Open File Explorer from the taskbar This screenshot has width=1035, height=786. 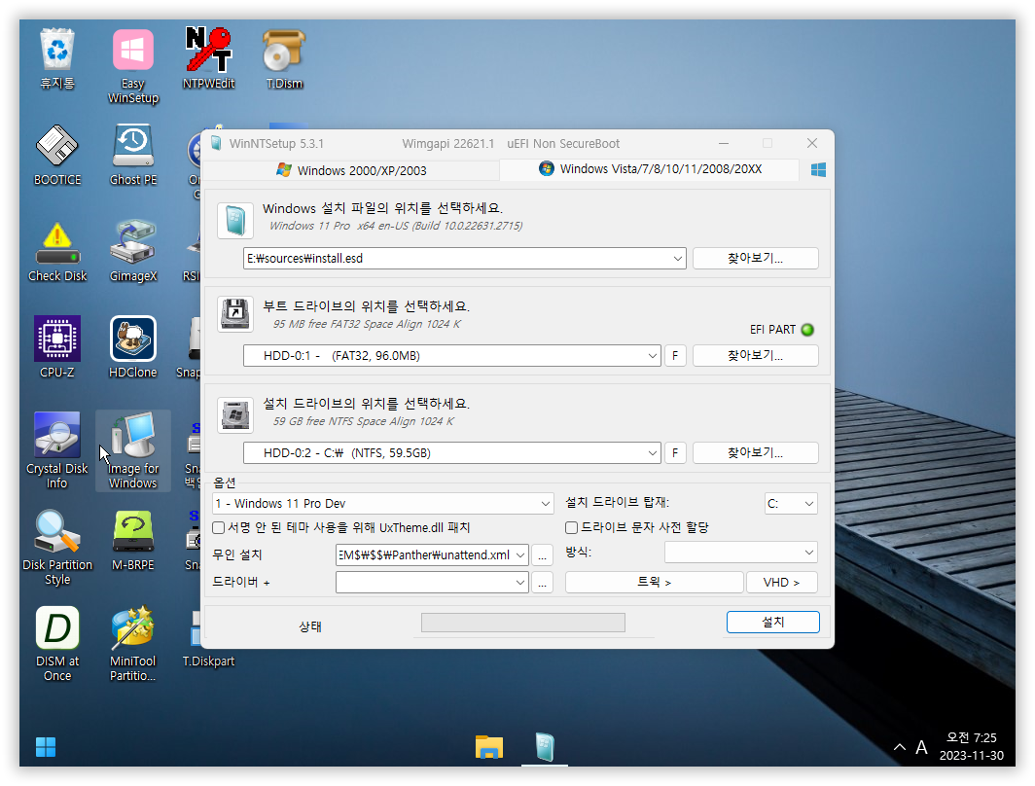[489, 747]
